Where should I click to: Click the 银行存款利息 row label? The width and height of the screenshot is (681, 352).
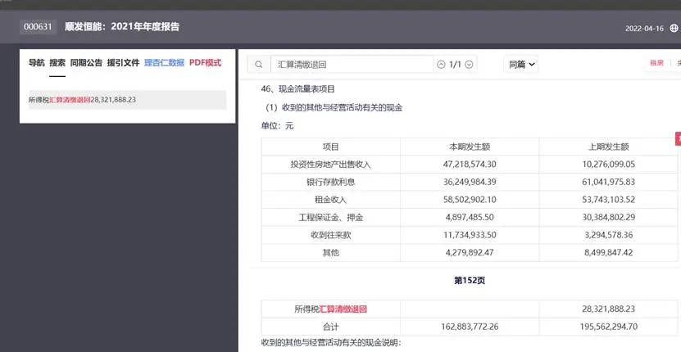330,183
